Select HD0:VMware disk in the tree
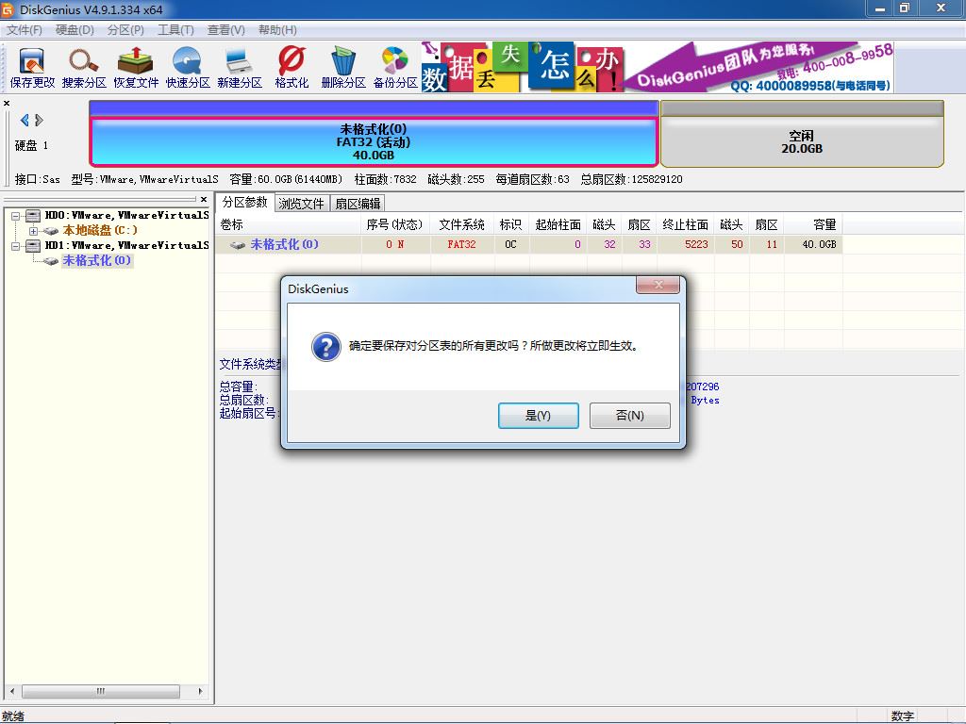The height and width of the screenshot is (724, 966). (x=126, y=216)
